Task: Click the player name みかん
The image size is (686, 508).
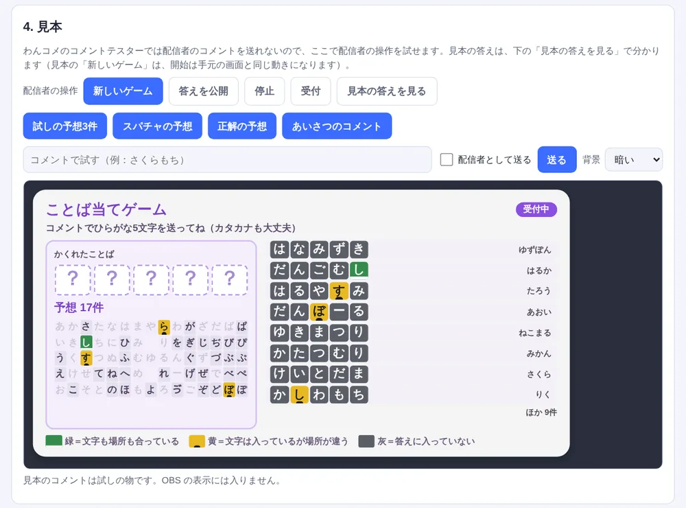Action: (x=539, y=354)
